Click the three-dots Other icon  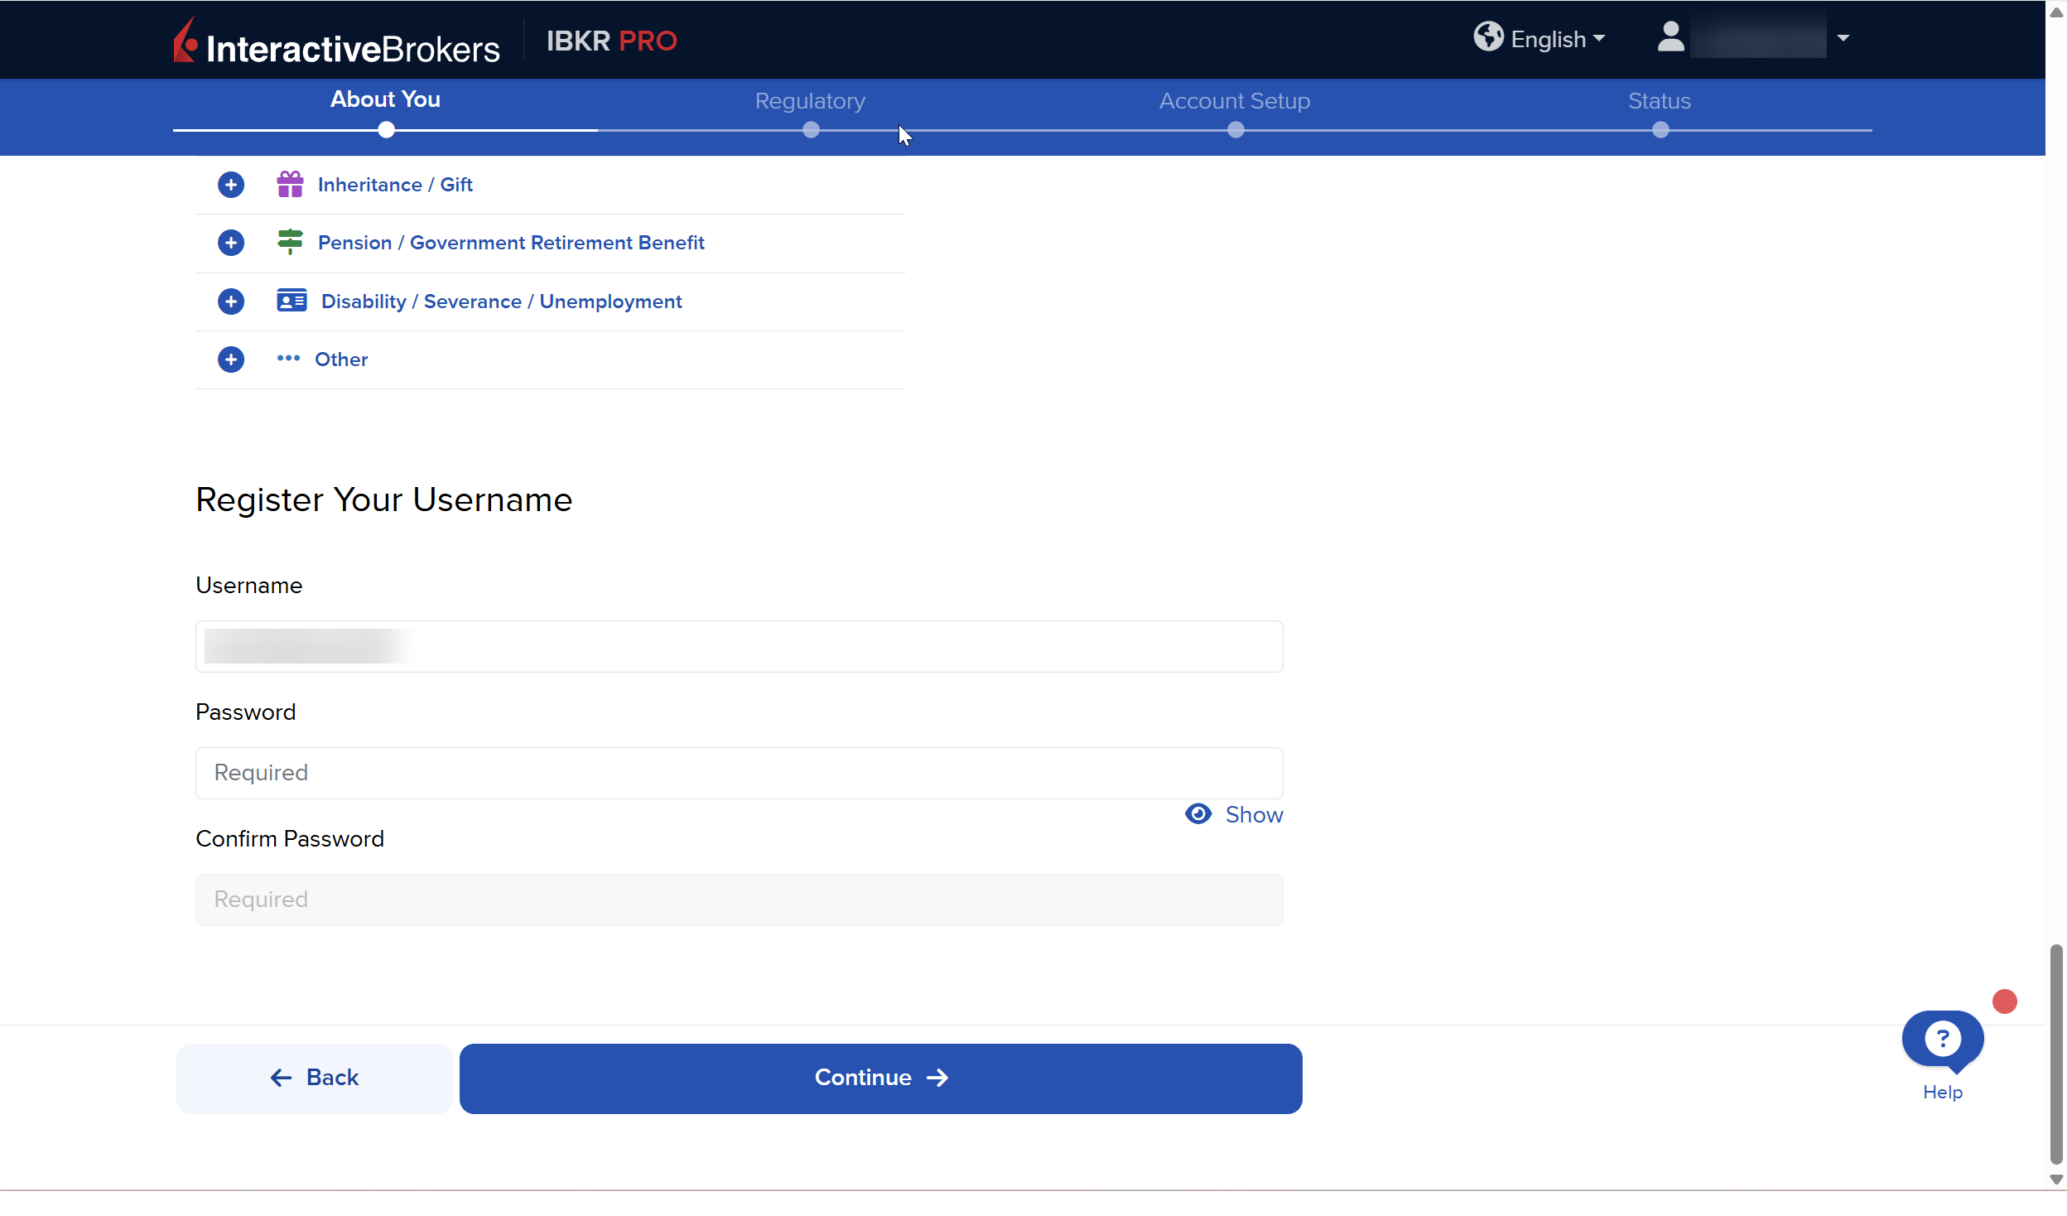[x=288, y=359]
